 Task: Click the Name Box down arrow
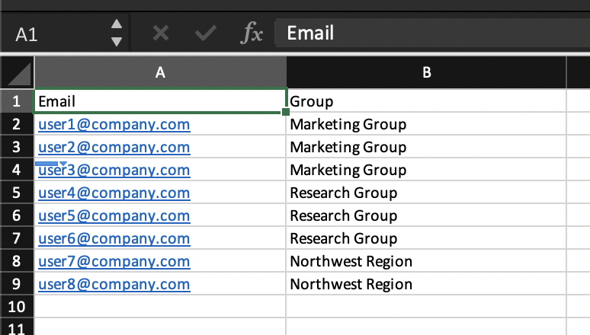point(117,41)
